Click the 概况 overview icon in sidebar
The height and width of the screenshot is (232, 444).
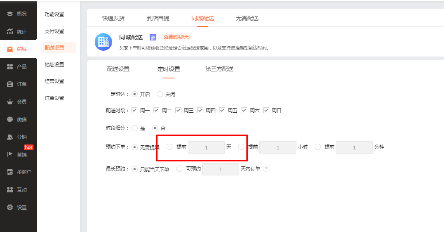(x=10, y=14)
